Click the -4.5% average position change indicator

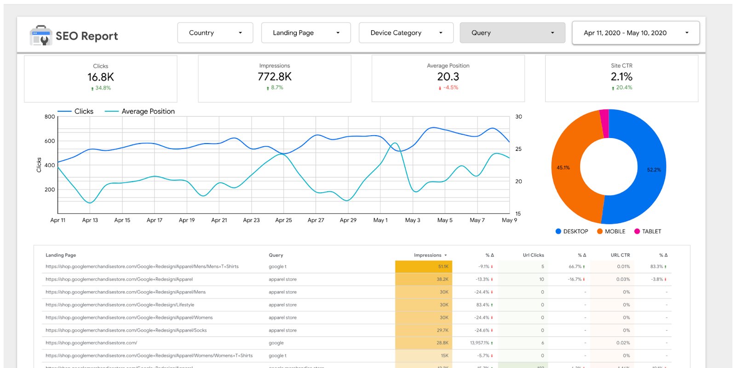pyautogui.click(x=448, y=87)
